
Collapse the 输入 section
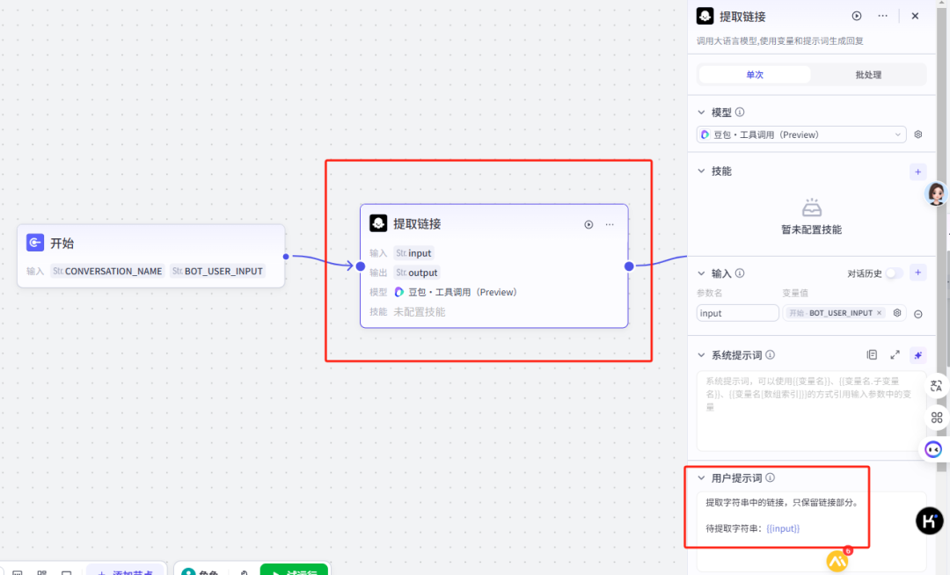click(702, 273)
